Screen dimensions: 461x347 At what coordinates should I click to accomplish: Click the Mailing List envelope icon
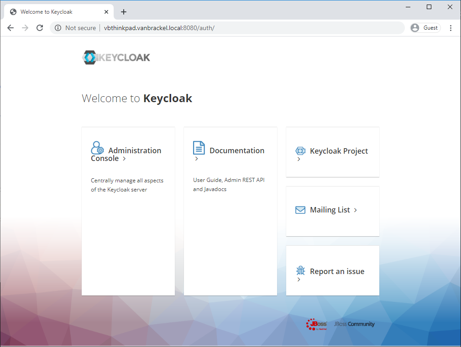(300, 210)
